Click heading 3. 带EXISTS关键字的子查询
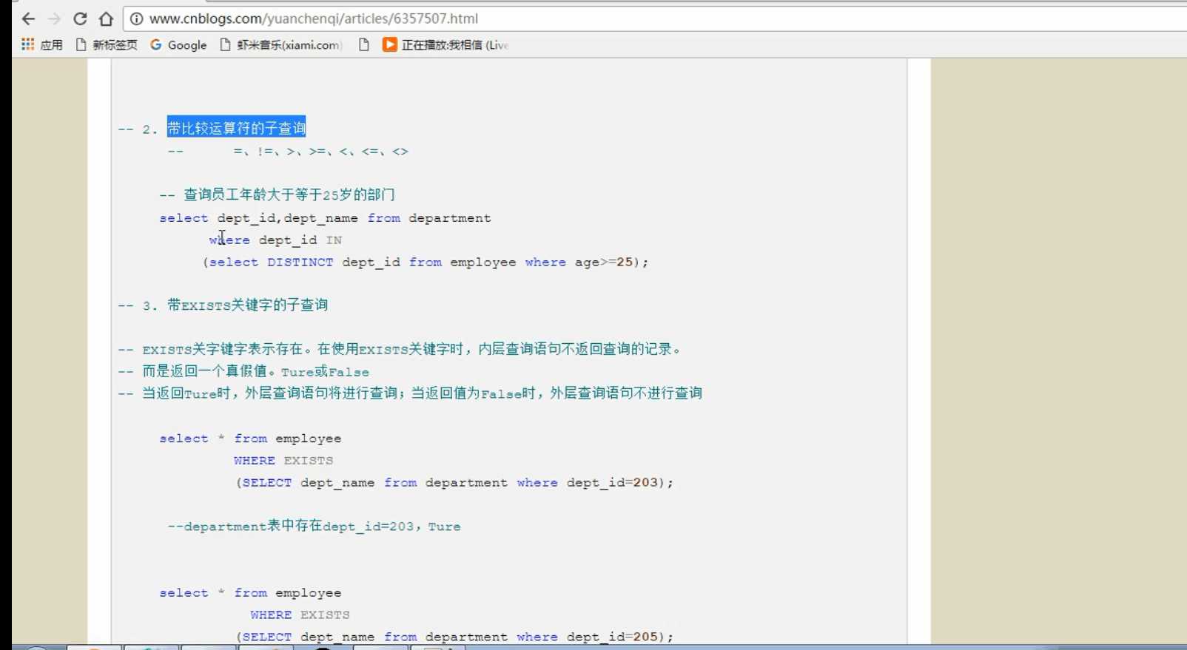This screenshot has height=650, width=1187. 223,305
